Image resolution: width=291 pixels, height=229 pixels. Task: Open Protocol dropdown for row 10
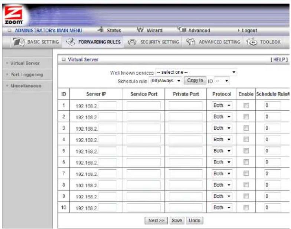tap(222, 208)
